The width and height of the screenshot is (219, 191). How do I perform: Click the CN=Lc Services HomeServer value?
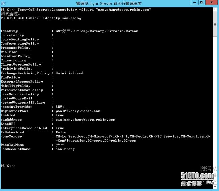pyautogui.click(x=133, y=139)
